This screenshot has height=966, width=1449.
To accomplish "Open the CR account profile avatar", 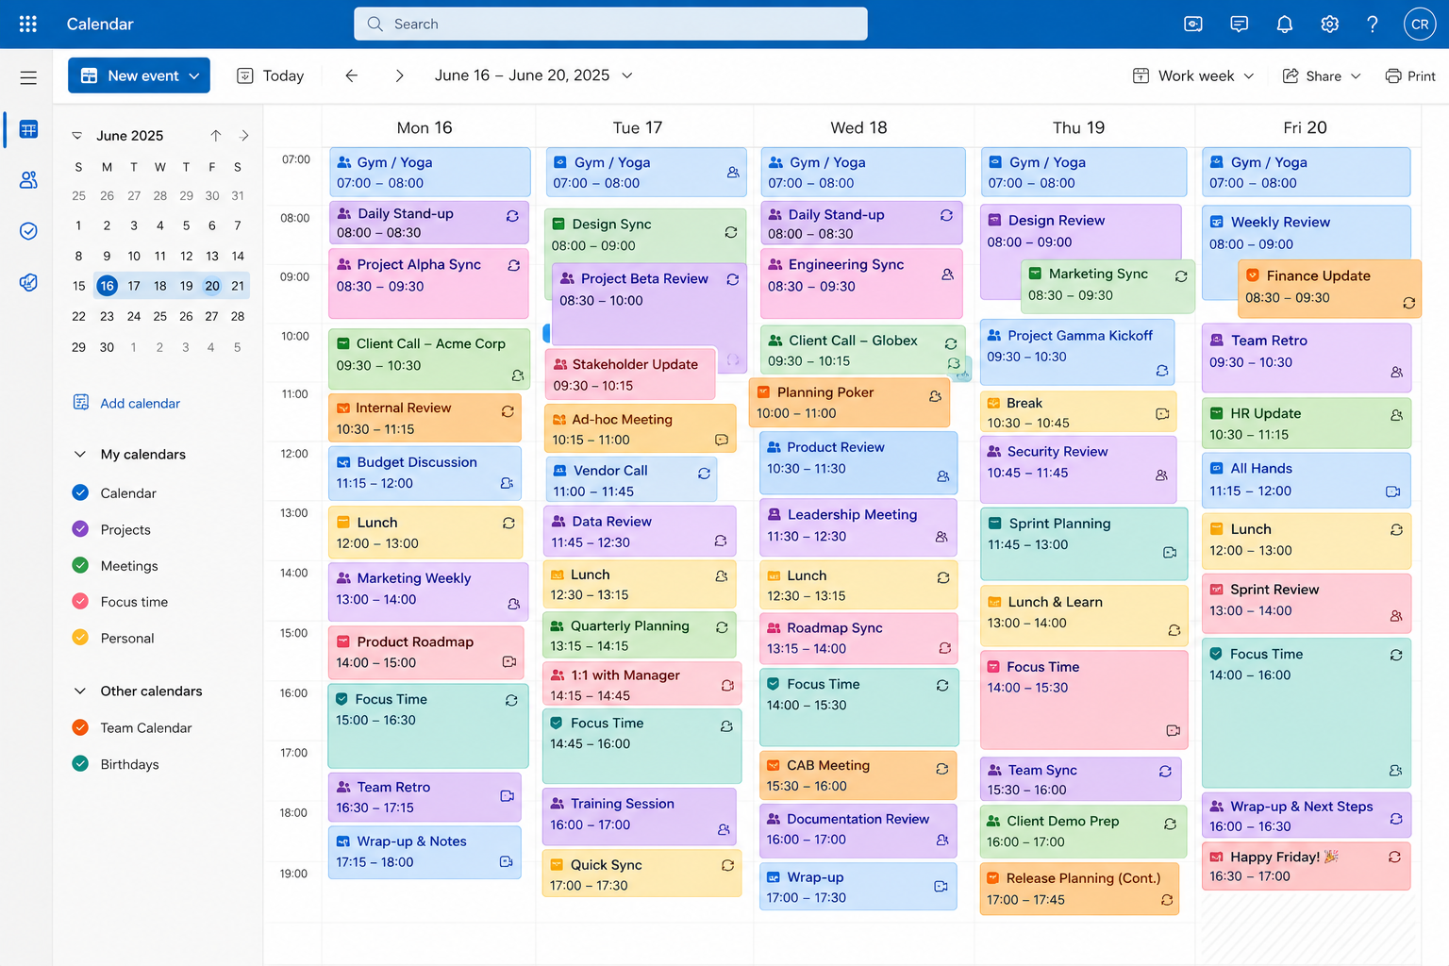I will click(1420, 25).
